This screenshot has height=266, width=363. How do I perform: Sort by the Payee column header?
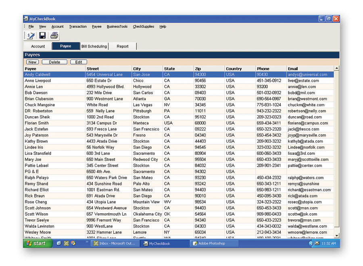click(x=54, y=69)
